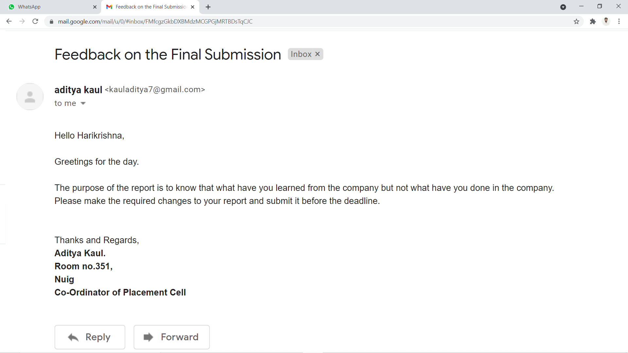Click aditya kaul's sender avatar
Image resolution: width=628 pixels, height=353 pixels.
pos(30,96)
